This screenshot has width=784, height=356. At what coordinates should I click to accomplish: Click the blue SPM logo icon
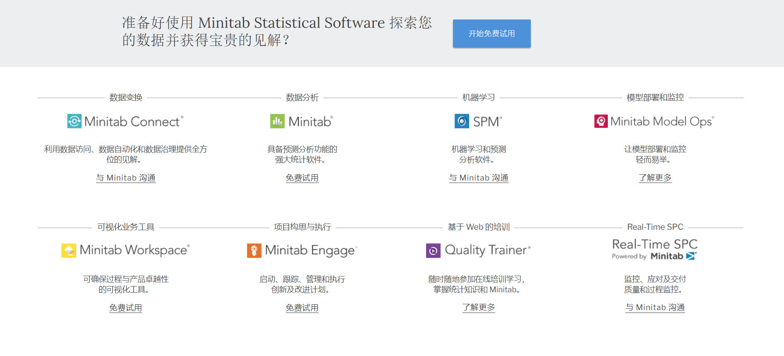pyautogui.click(x=462, y=121)
